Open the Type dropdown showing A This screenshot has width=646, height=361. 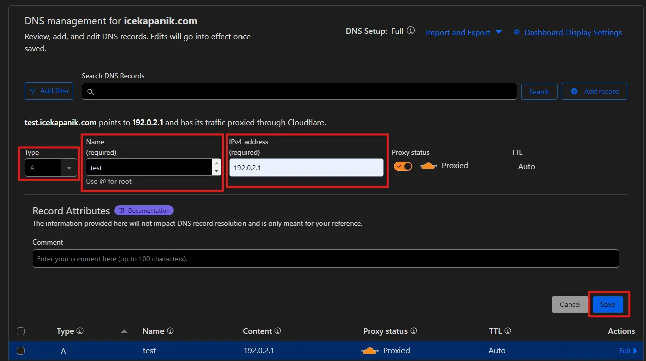pyautogui.click(x=51, y=168)
